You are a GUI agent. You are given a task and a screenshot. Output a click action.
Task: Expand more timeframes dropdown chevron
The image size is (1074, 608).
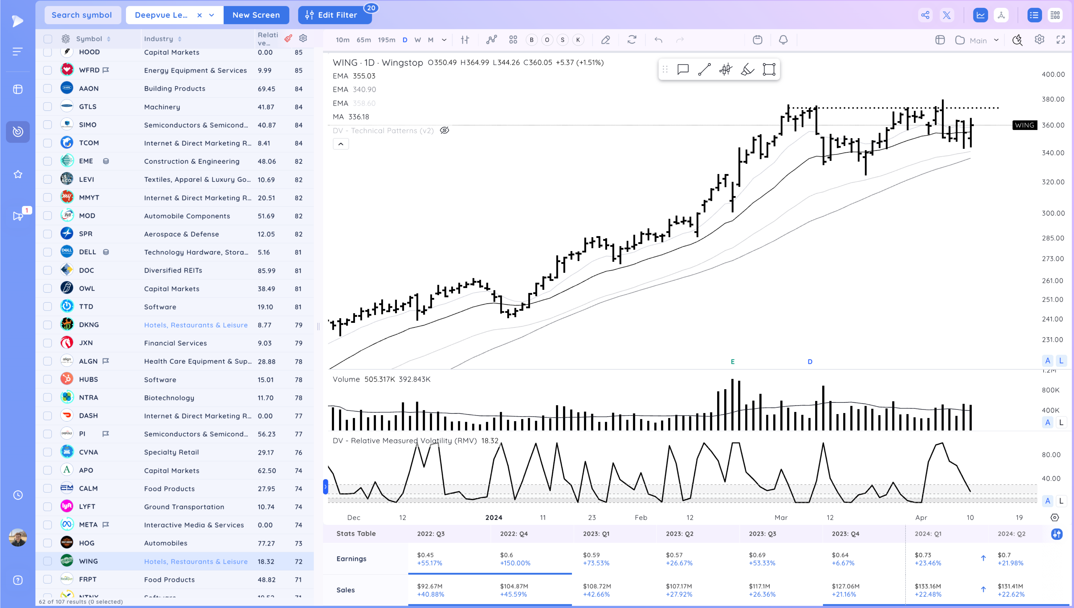point(444,40)
